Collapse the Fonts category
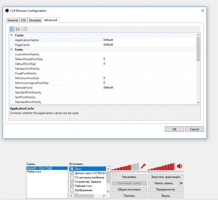 pyautogui.click(x=11, y=50)
